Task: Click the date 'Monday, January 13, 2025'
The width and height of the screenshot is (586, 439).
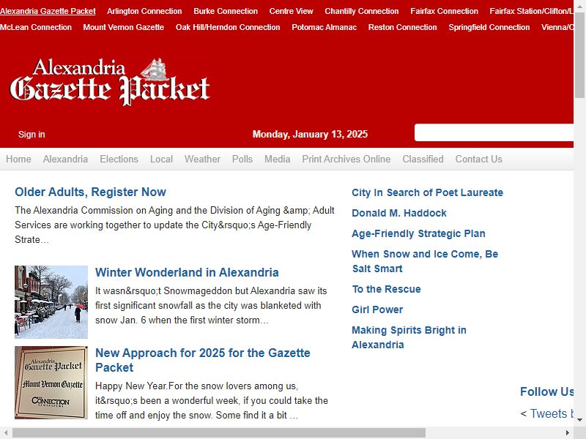Action: click(310, 135)
